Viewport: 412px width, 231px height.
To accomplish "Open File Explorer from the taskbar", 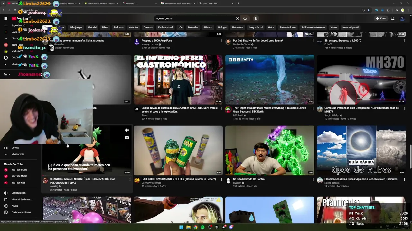I will click(x=188, y=227).
